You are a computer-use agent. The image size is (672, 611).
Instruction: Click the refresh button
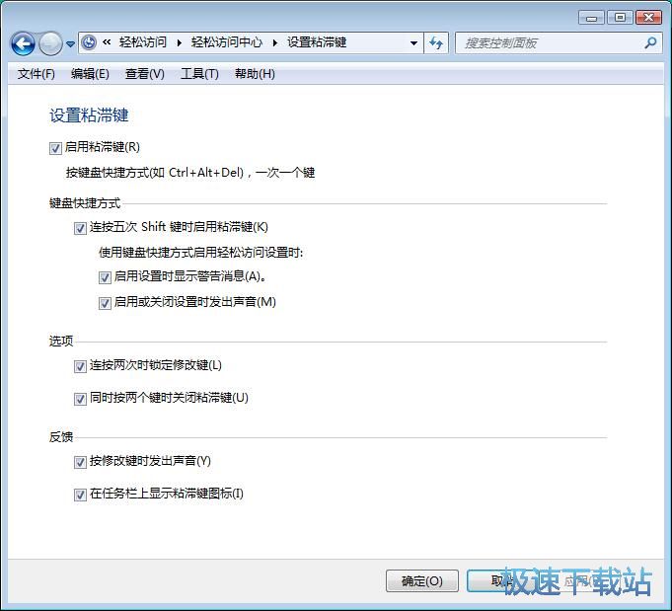(436, 42)
